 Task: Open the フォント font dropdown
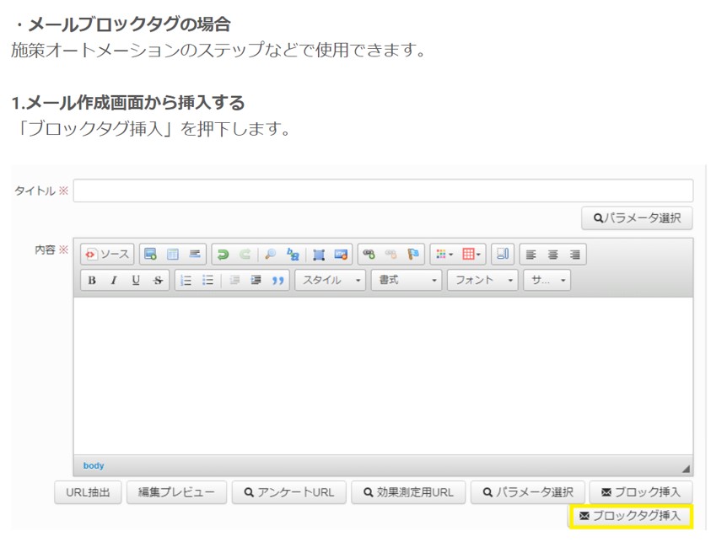[482, 281]
